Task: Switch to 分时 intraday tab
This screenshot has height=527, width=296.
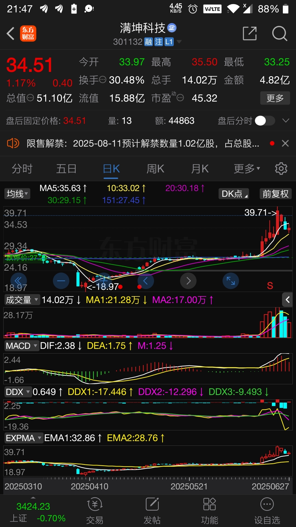Action: (x=22, y=169)
